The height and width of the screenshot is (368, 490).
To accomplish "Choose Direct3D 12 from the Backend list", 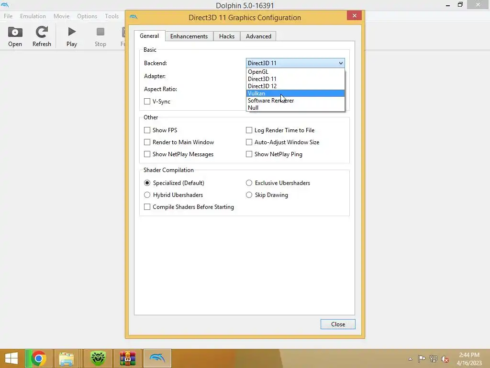I will tap(295, 86).
